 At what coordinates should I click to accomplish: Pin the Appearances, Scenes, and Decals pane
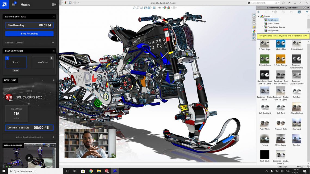click(308, 8)
